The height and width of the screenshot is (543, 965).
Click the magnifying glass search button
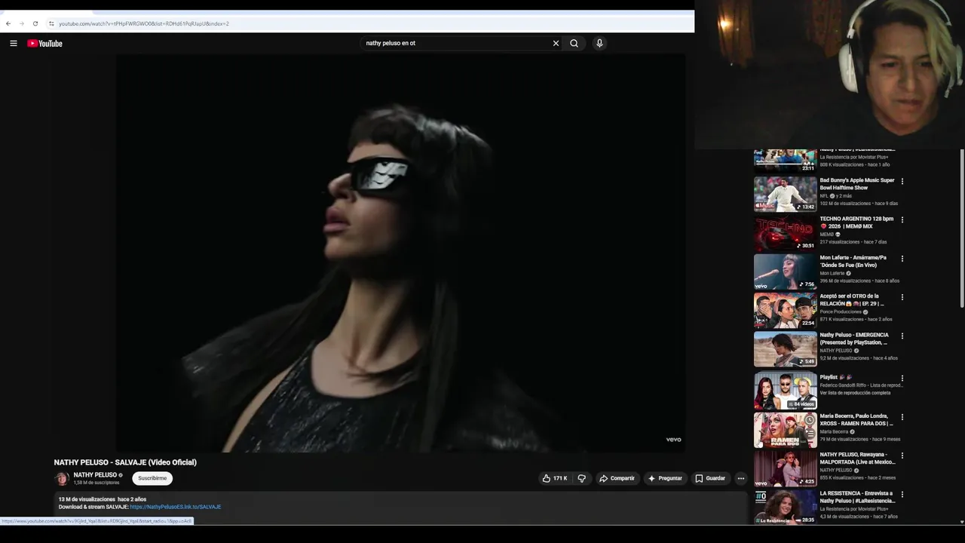[574, 43]
